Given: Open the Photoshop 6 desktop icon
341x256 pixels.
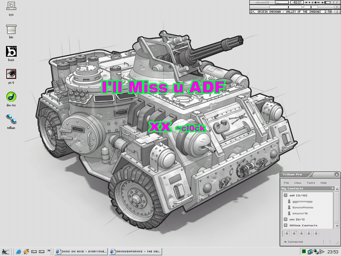Looking at the screenshot, I should point(11,74).
